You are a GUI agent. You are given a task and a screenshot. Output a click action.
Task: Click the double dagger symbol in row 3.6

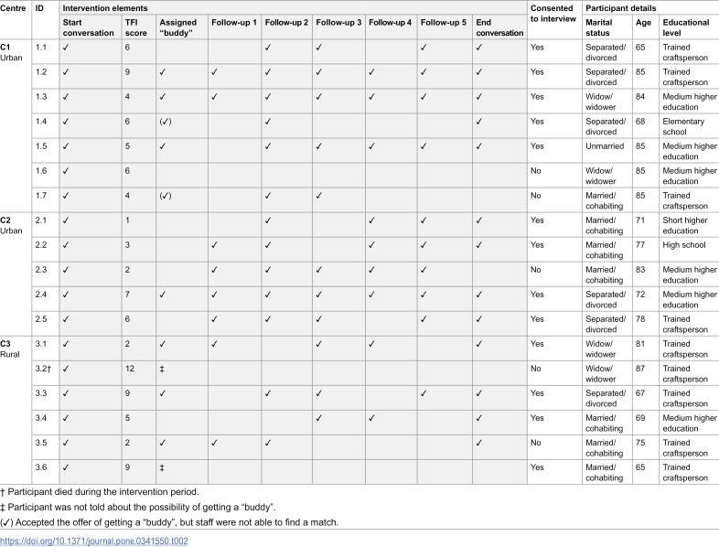coord(162,467)
